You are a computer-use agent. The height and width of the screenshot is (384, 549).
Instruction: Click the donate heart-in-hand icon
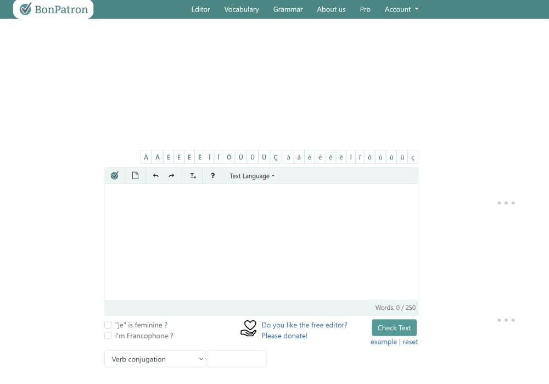click(x=249, y=329)
